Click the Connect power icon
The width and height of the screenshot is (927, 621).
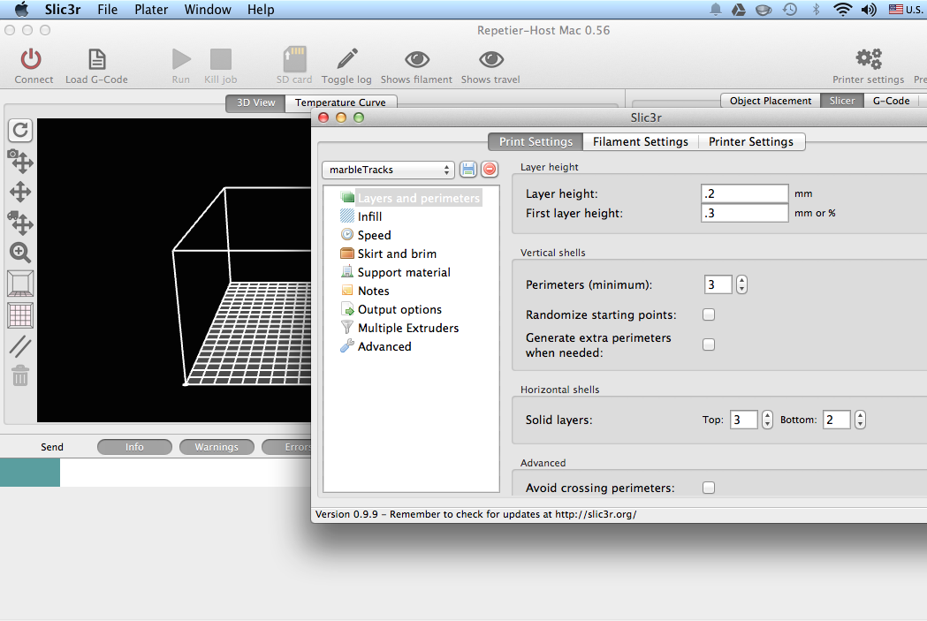pos(31,59)
